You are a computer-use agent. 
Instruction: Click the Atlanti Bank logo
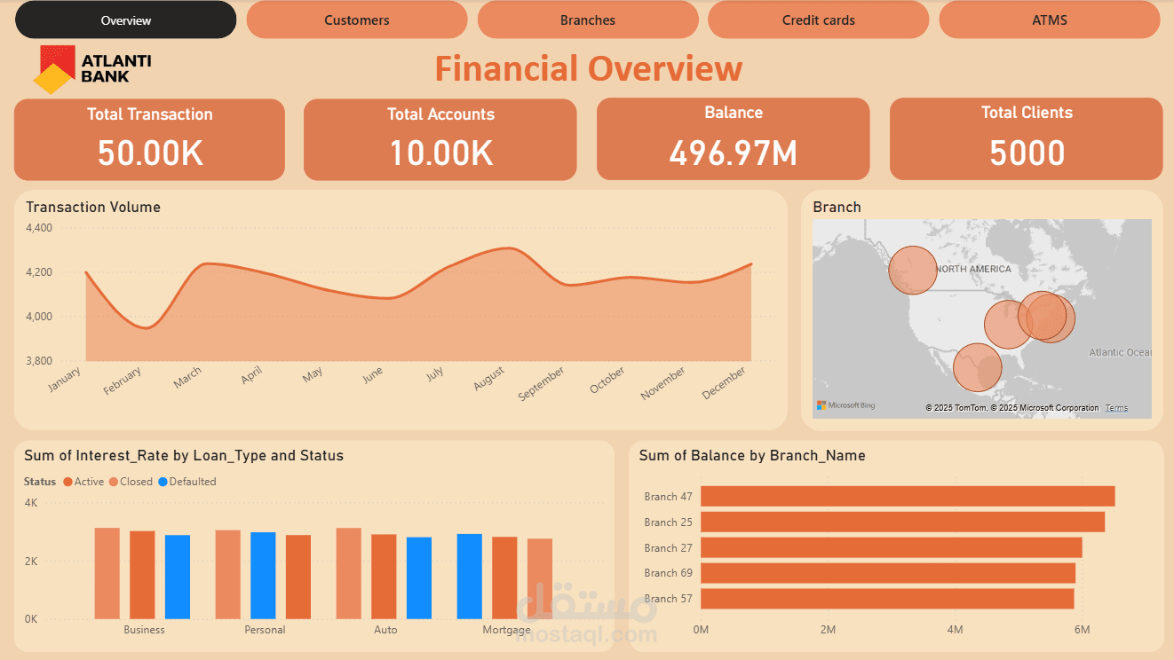click(93, 67)
